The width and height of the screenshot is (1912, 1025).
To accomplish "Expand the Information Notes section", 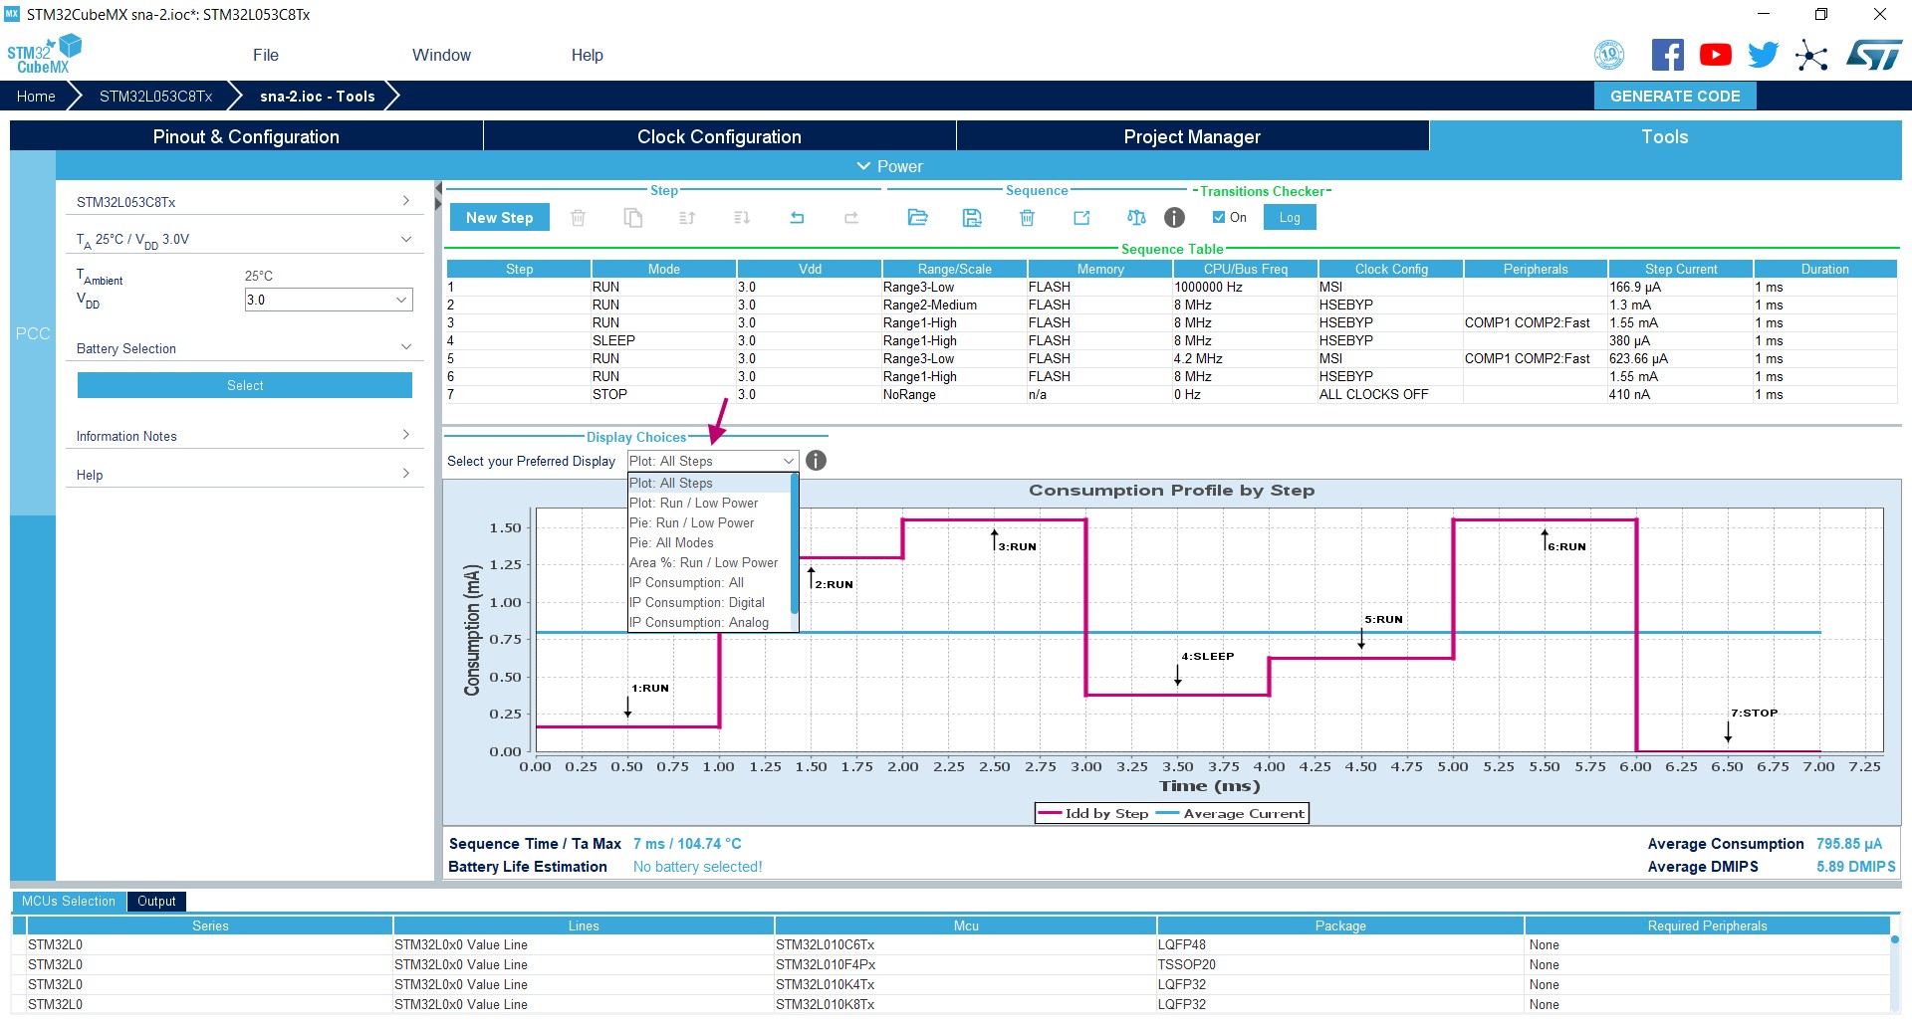I will pyautogui.click(x=244, y=436).
